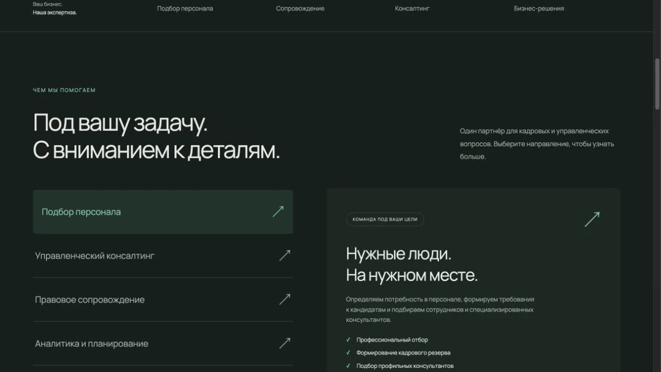Open the Сопровождение nav link
This screenshot has height=372, width=661.
pyautogui.click(x=300, y=8)
